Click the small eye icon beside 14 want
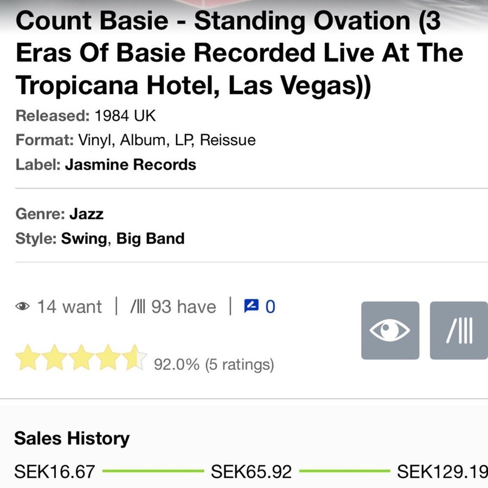 pos(22,306)
